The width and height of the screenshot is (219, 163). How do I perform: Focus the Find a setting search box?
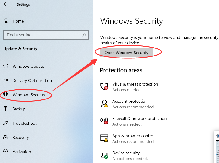click(43, 35)
